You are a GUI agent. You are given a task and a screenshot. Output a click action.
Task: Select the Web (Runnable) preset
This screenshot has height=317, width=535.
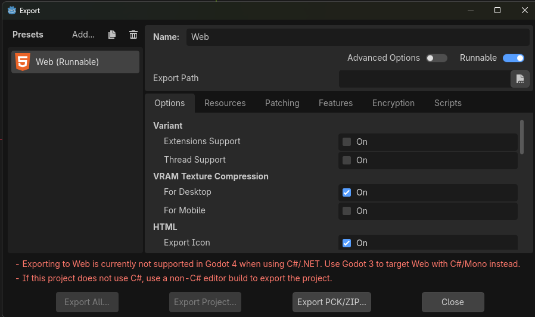[76, 62]
